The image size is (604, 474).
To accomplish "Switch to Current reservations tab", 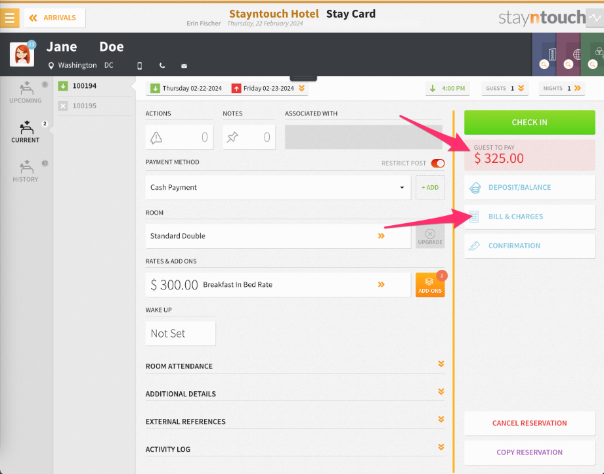I will [26, 132].
